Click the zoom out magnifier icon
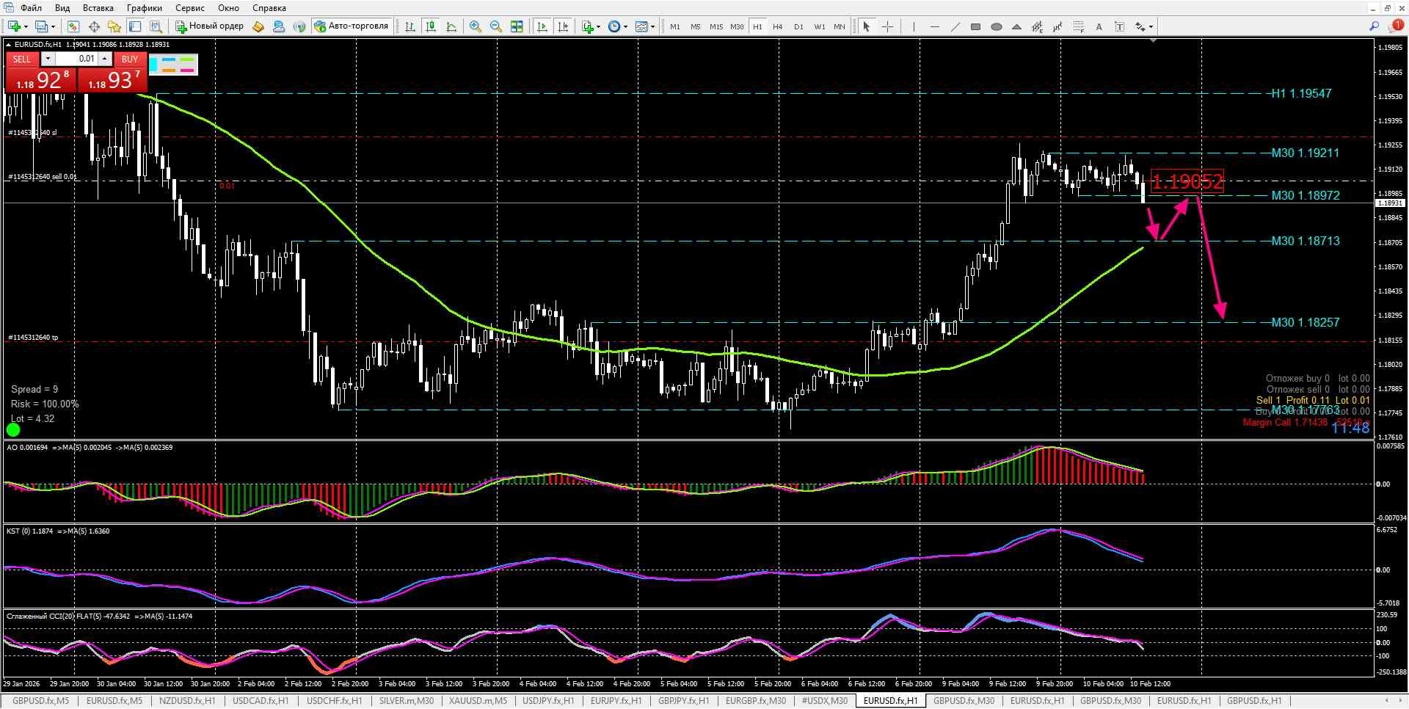 tap(496, 26)
